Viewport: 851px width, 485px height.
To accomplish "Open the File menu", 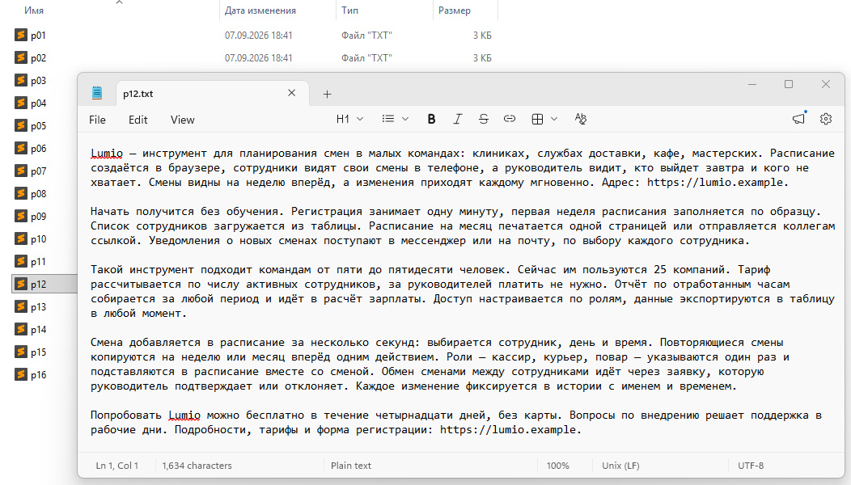I will pyautogui.click(x=97, y=120).
